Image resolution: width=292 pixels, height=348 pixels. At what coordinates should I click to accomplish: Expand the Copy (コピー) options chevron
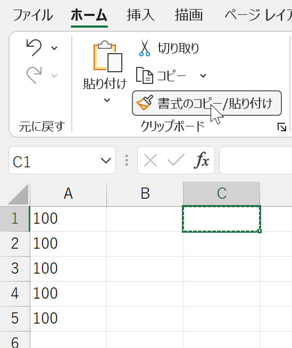[203, 75]
